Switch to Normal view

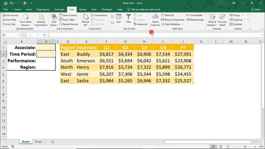(213, 147)
